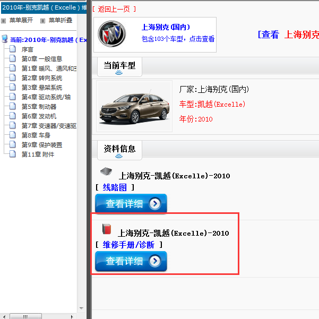
Task: Click the page icon next to 第0章 一般信息
Action: (x=13, y=58)
